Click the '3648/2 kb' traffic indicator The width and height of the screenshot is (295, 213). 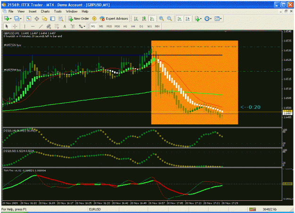click(270, 209)
